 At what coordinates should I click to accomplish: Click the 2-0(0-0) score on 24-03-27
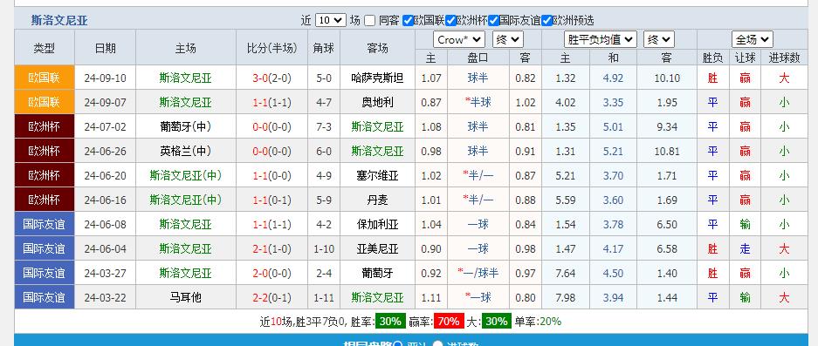(x=272, y=273)
